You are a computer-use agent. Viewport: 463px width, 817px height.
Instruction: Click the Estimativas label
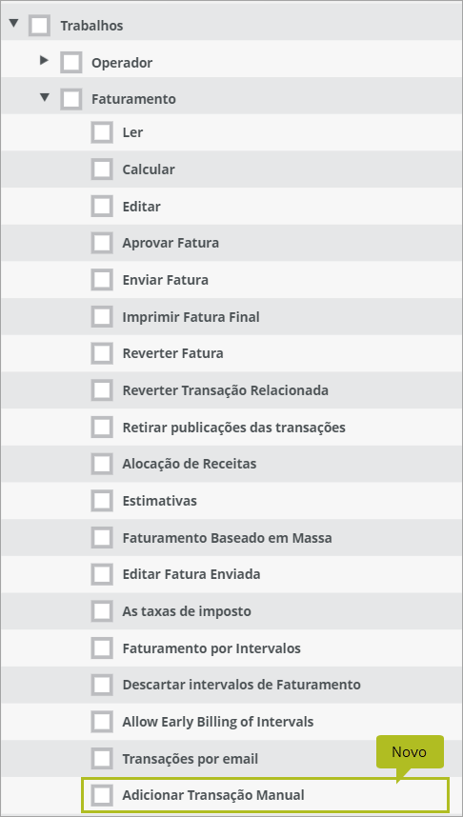click(159, 501)
